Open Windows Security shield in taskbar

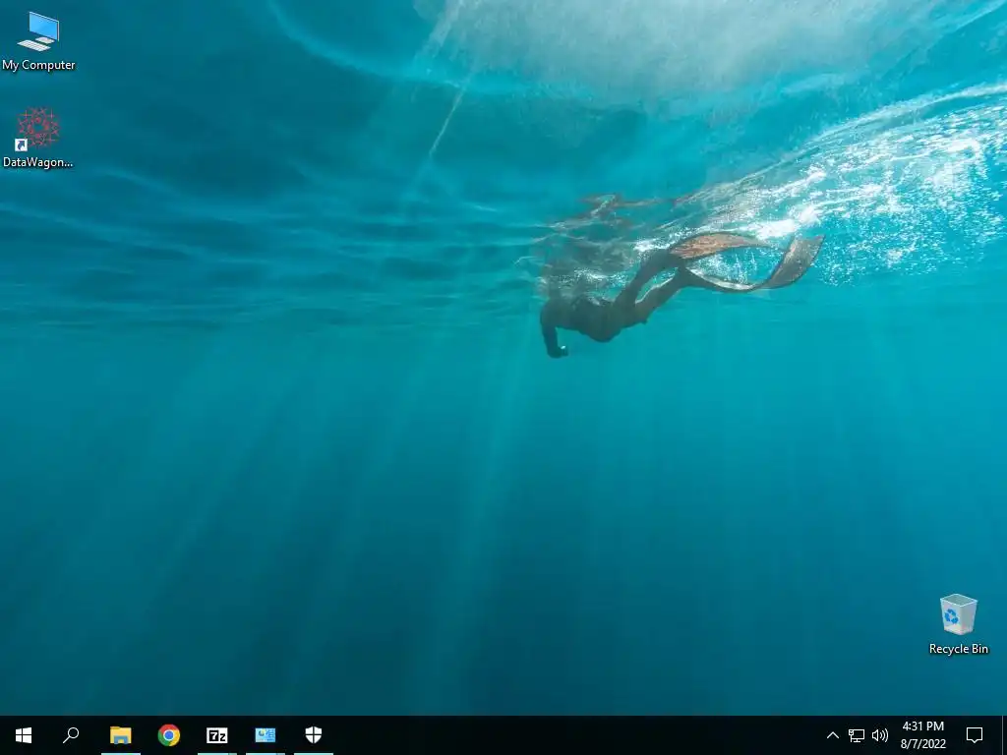point(314,735)
